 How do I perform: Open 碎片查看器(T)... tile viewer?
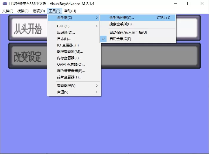74,77
